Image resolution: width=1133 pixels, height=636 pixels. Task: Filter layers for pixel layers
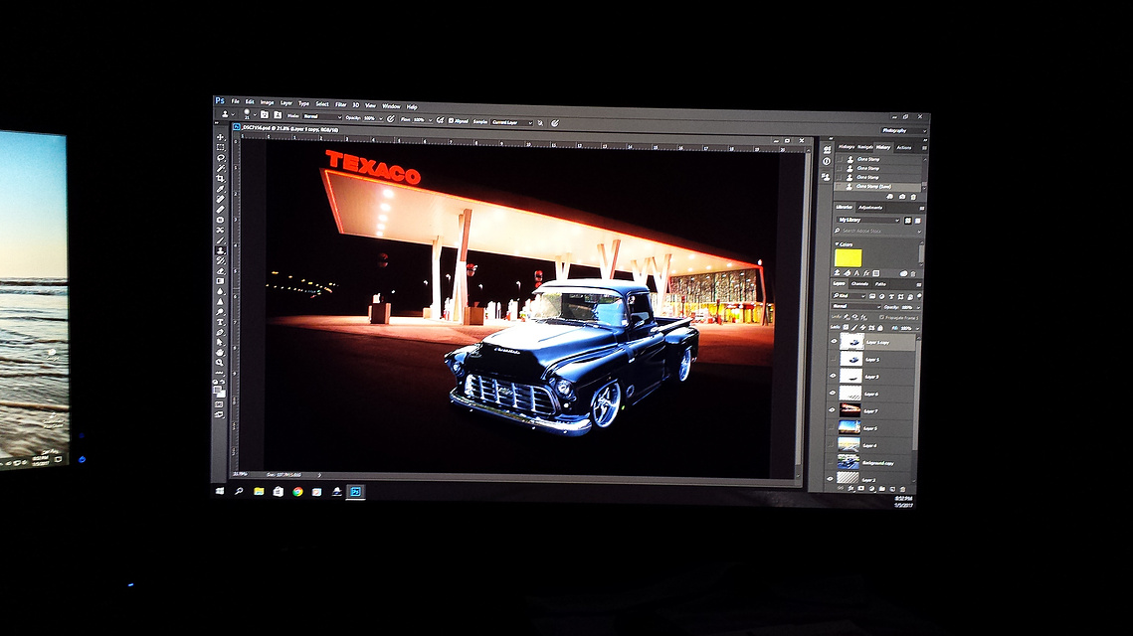coord(872,296)
